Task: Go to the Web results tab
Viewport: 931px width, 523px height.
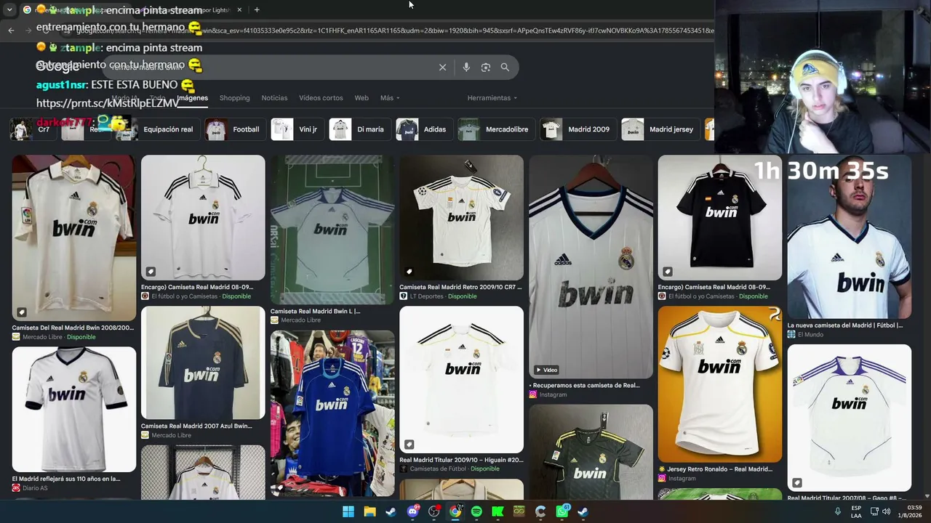Action: [x=361, y=98]
